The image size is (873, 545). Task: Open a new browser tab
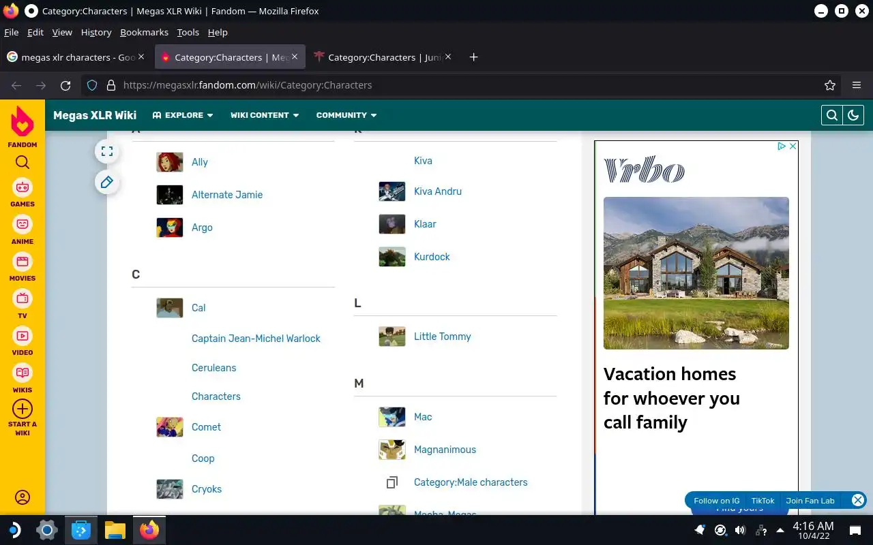[x=474, y=57]
